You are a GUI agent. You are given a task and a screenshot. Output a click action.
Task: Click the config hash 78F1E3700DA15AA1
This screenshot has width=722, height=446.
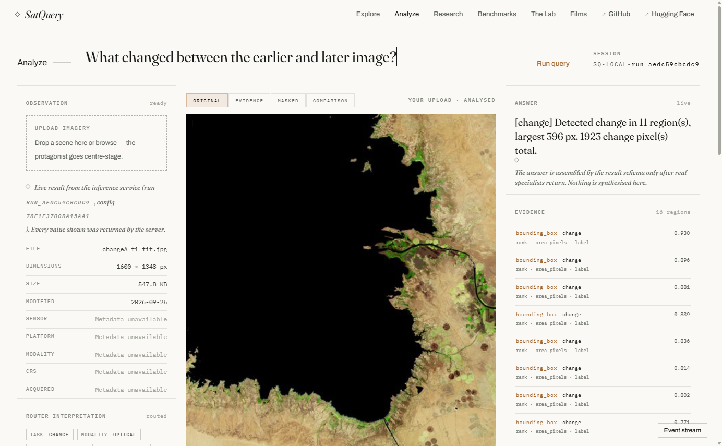coord(58,216)
